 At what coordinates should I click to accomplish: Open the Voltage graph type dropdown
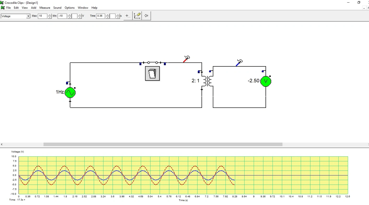tap(28, 16)
